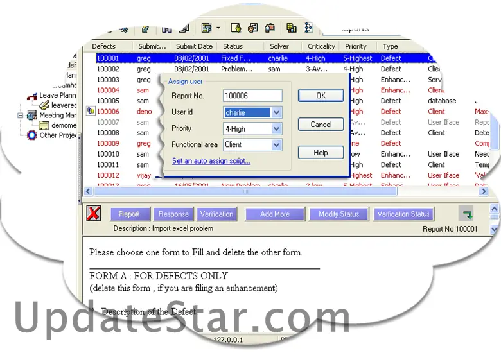
Task: Click the person-with-briefcase icon in the toolbar
Action: pos(270,28)
